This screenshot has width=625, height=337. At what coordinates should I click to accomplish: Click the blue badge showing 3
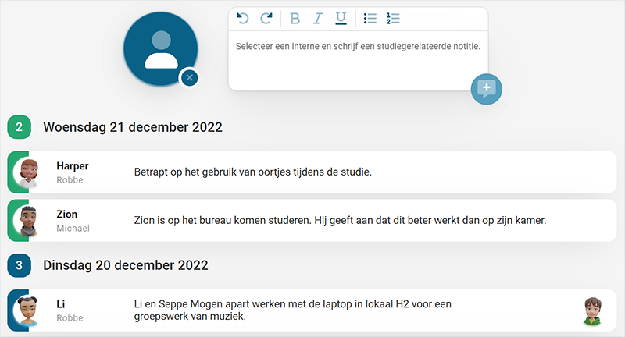coord(19,265)
